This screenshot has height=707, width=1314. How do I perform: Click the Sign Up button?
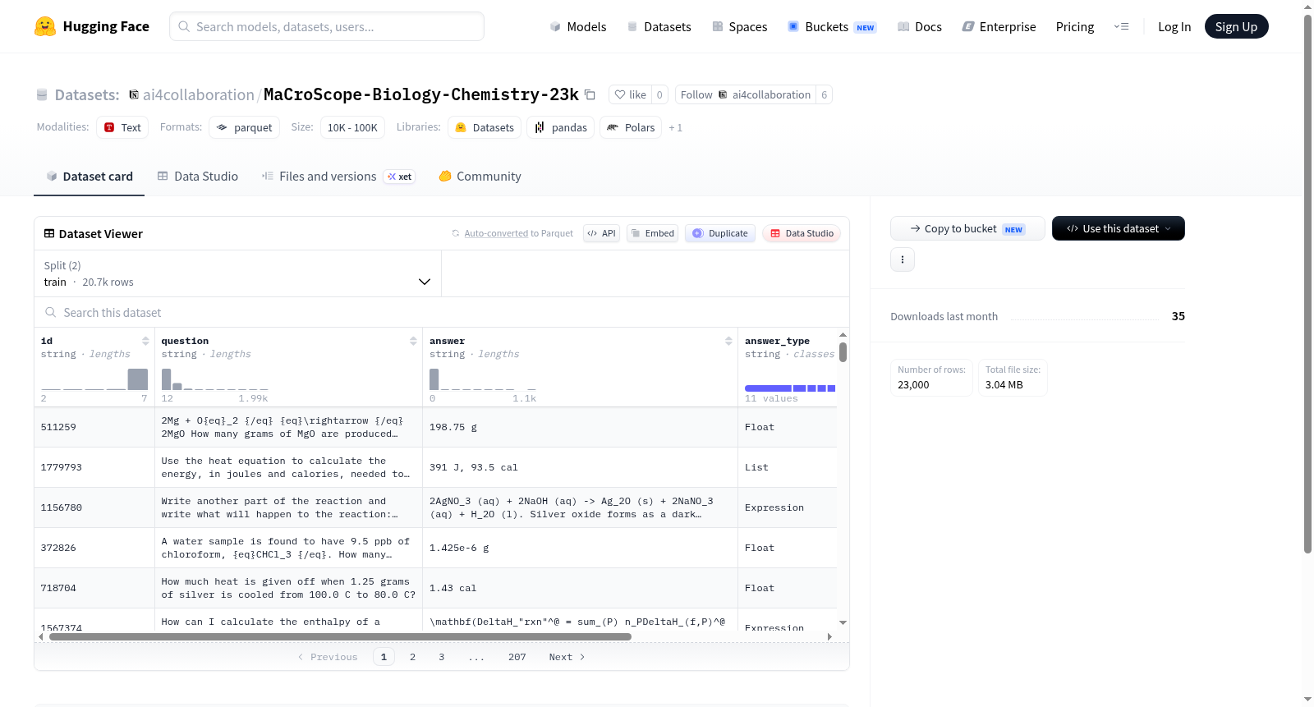click(1236, 26)
